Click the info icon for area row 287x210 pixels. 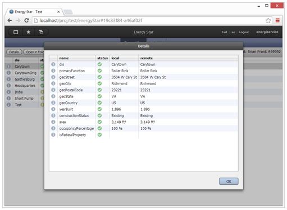[x=53, y=122]
